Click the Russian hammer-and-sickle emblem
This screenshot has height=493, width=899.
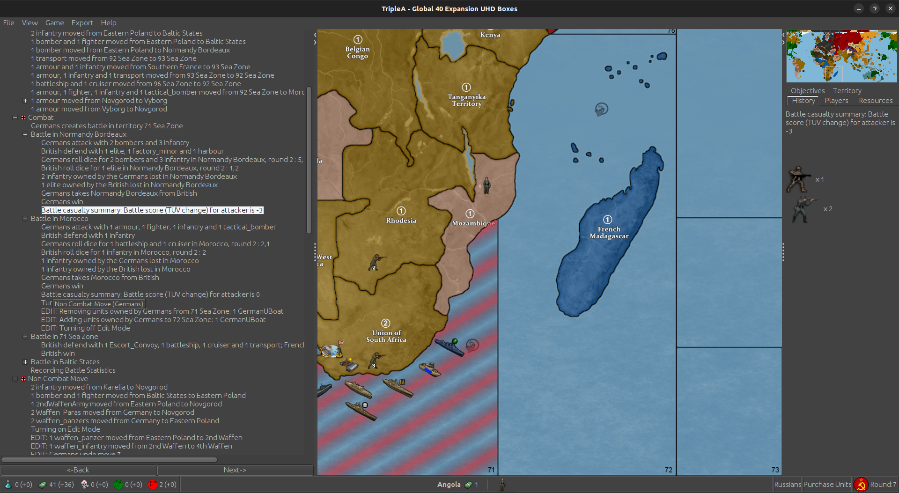pyautogui.click(x=861, y=485)
